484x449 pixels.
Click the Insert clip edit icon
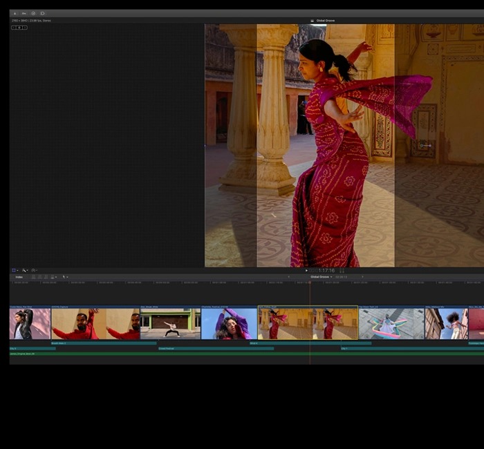point(39,277)
